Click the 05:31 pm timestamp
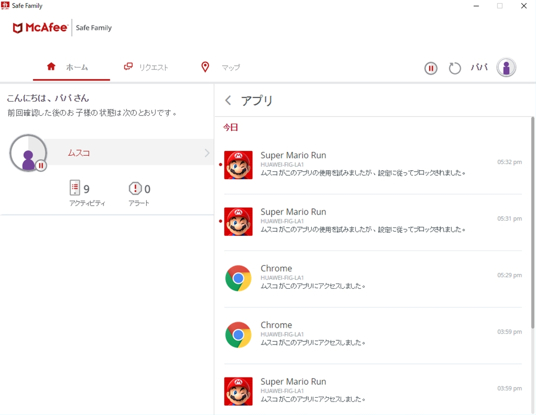This screenshot has width=536, height=415. click(x=509, y=219)
